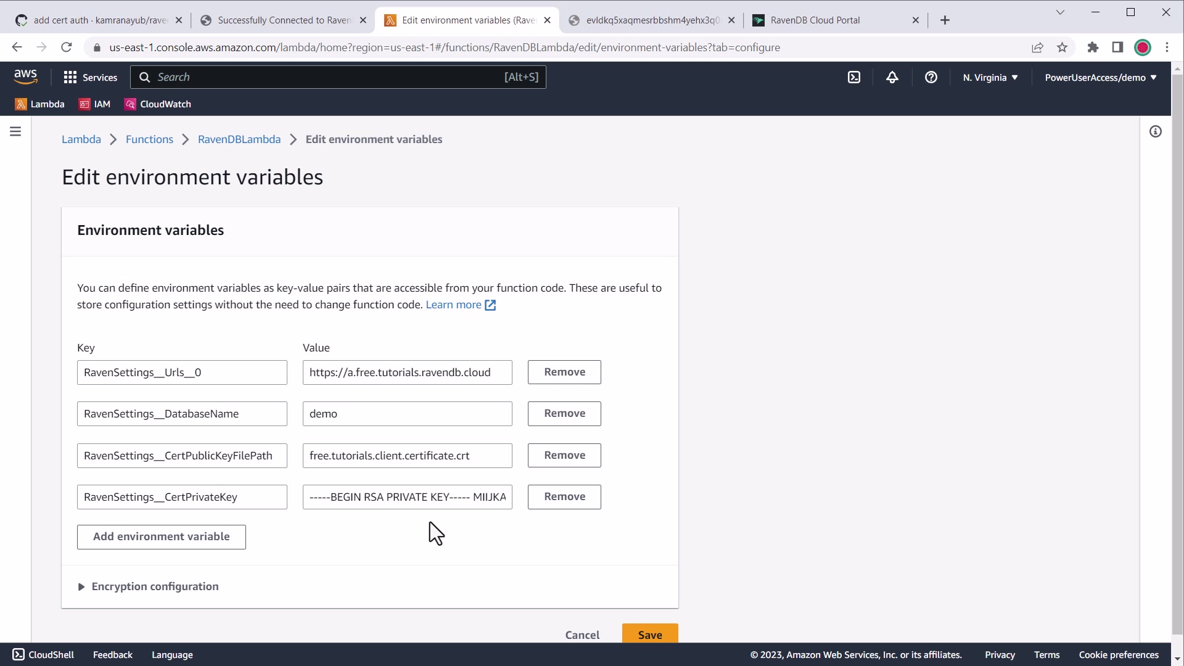1184x666 pixels.
Task: Open a new browser tab
Action: click(x=945, y=20)
